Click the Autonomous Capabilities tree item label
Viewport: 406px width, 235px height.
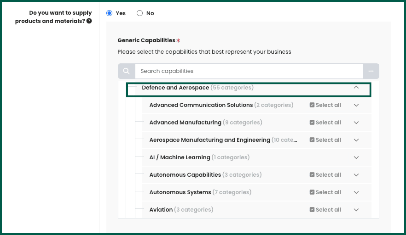pyautogui.click(x=185, y=175)
